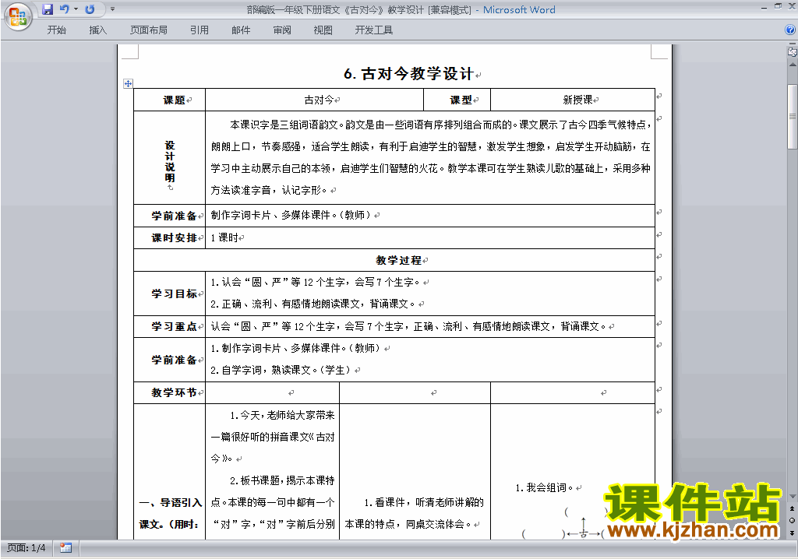This screenshot has height=559, width=798.
Task: Open the 插入 ribbon tab
Action: pos(97,30)
